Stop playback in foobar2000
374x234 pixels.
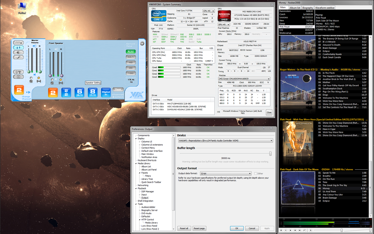tap(281, 230)
